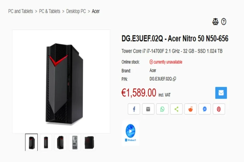Share product via gray email icon
This screenshot has width=244, height=162.
[x=148, y=109]
